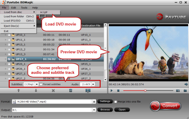
Task: Start conversion with Convert button
Action: click(x=165, y=106)
